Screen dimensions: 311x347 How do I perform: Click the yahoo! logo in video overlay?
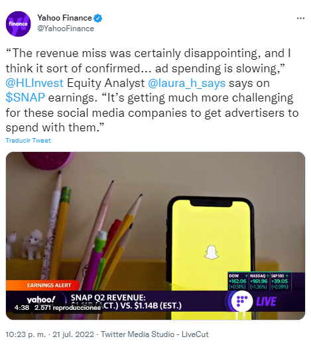(x=41, y=300)
